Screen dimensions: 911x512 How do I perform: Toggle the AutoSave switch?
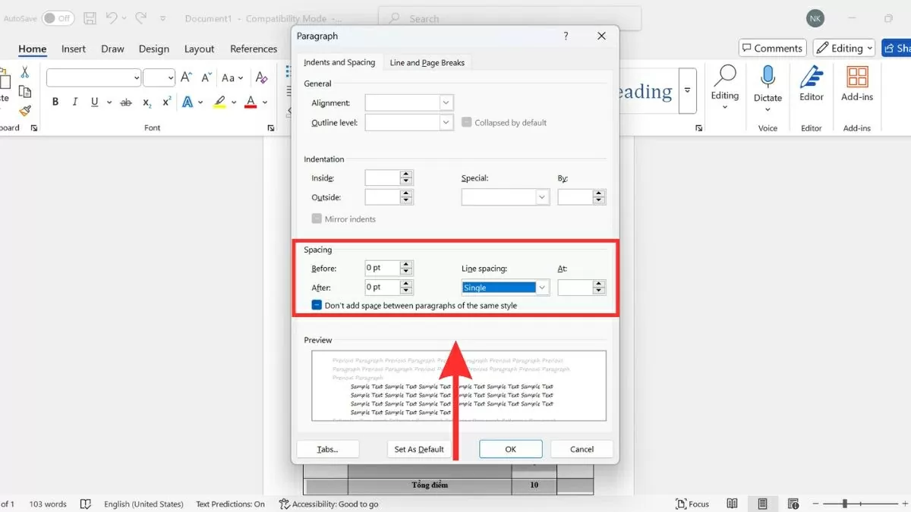point(58,17)
